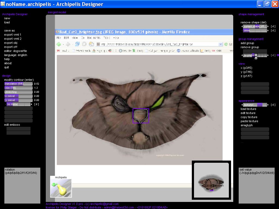This screenshot has height=209, width=279.
Task: Click the Archipelis pear logo icon
Action: click(61, 188)
